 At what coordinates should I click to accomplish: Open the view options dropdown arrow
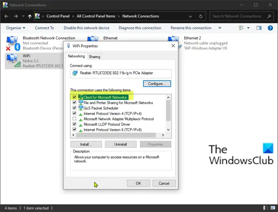(x=248, y=28)
